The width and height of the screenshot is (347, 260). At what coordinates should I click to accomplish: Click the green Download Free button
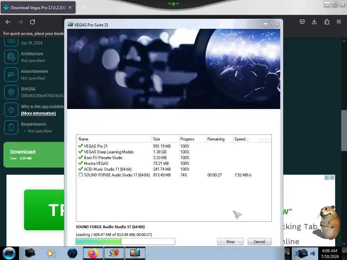coord(34,154)
